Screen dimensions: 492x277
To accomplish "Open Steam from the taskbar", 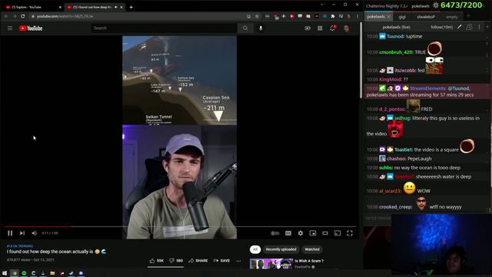I will (71, 273).
